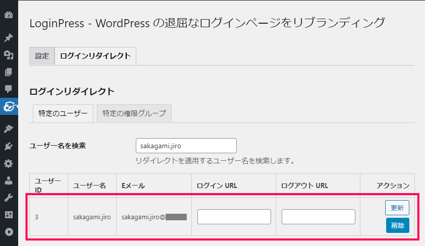Open the gear icon in sidebar
This screenshot has width=425, height=246.
(x=9, y=163)
